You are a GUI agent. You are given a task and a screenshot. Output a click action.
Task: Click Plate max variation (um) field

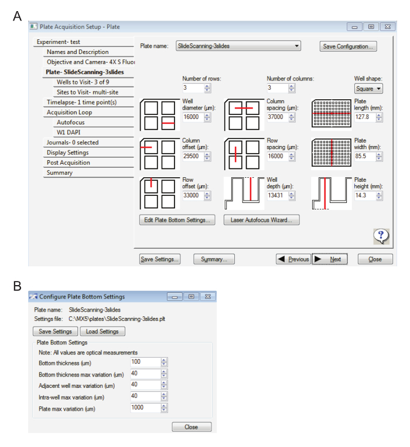tap(146, 408)
